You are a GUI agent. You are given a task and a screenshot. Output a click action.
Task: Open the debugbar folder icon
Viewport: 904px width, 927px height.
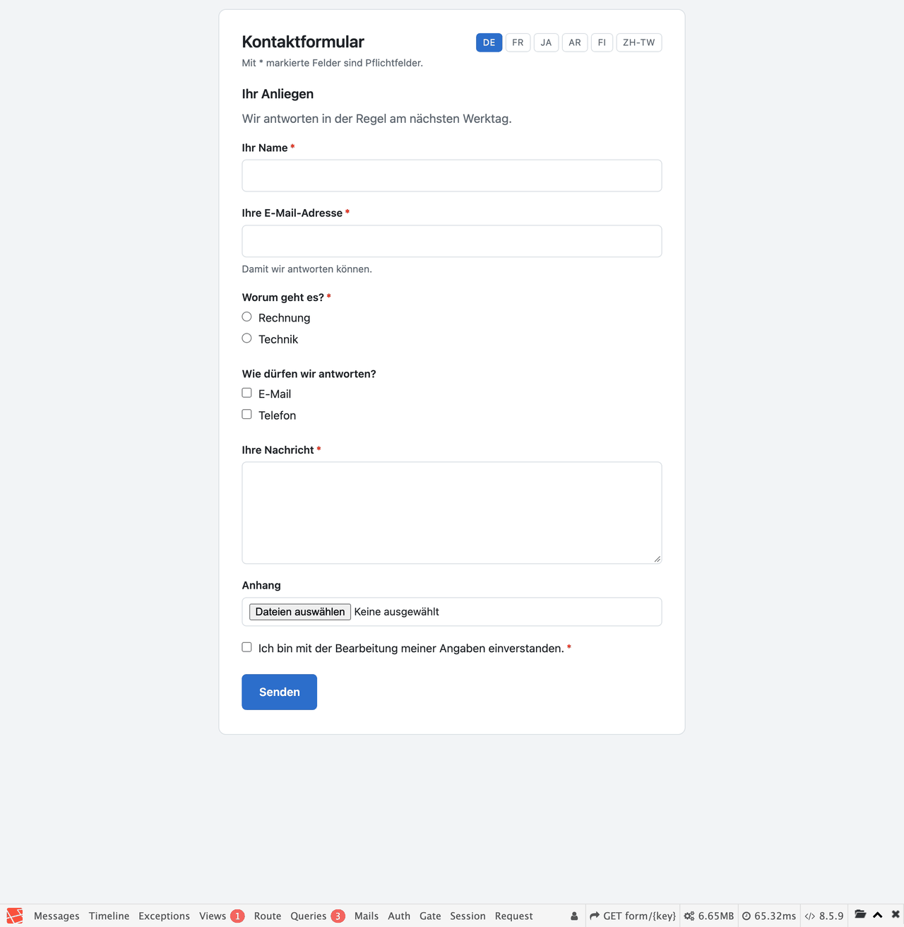click(x=860, y=914)
